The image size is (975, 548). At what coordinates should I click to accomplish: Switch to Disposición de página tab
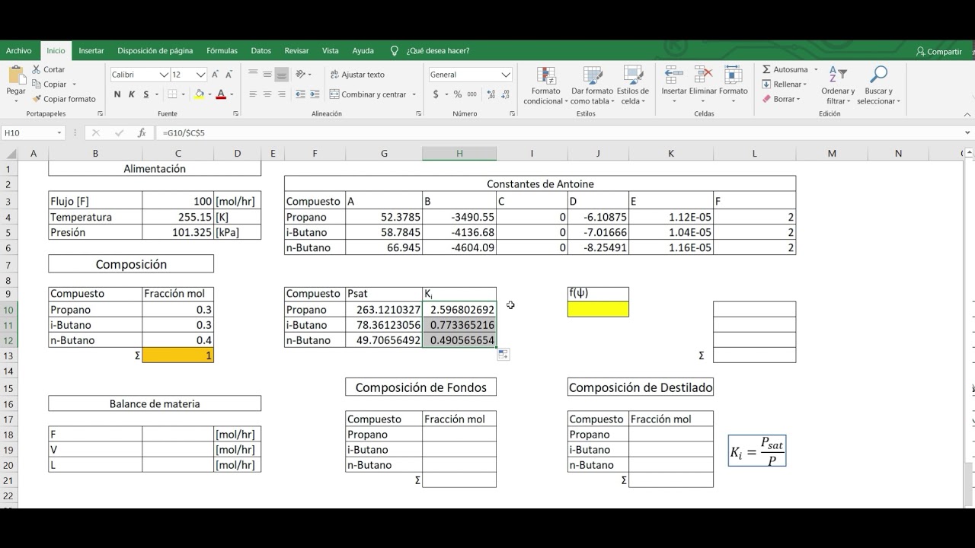[x=155, y=51]
